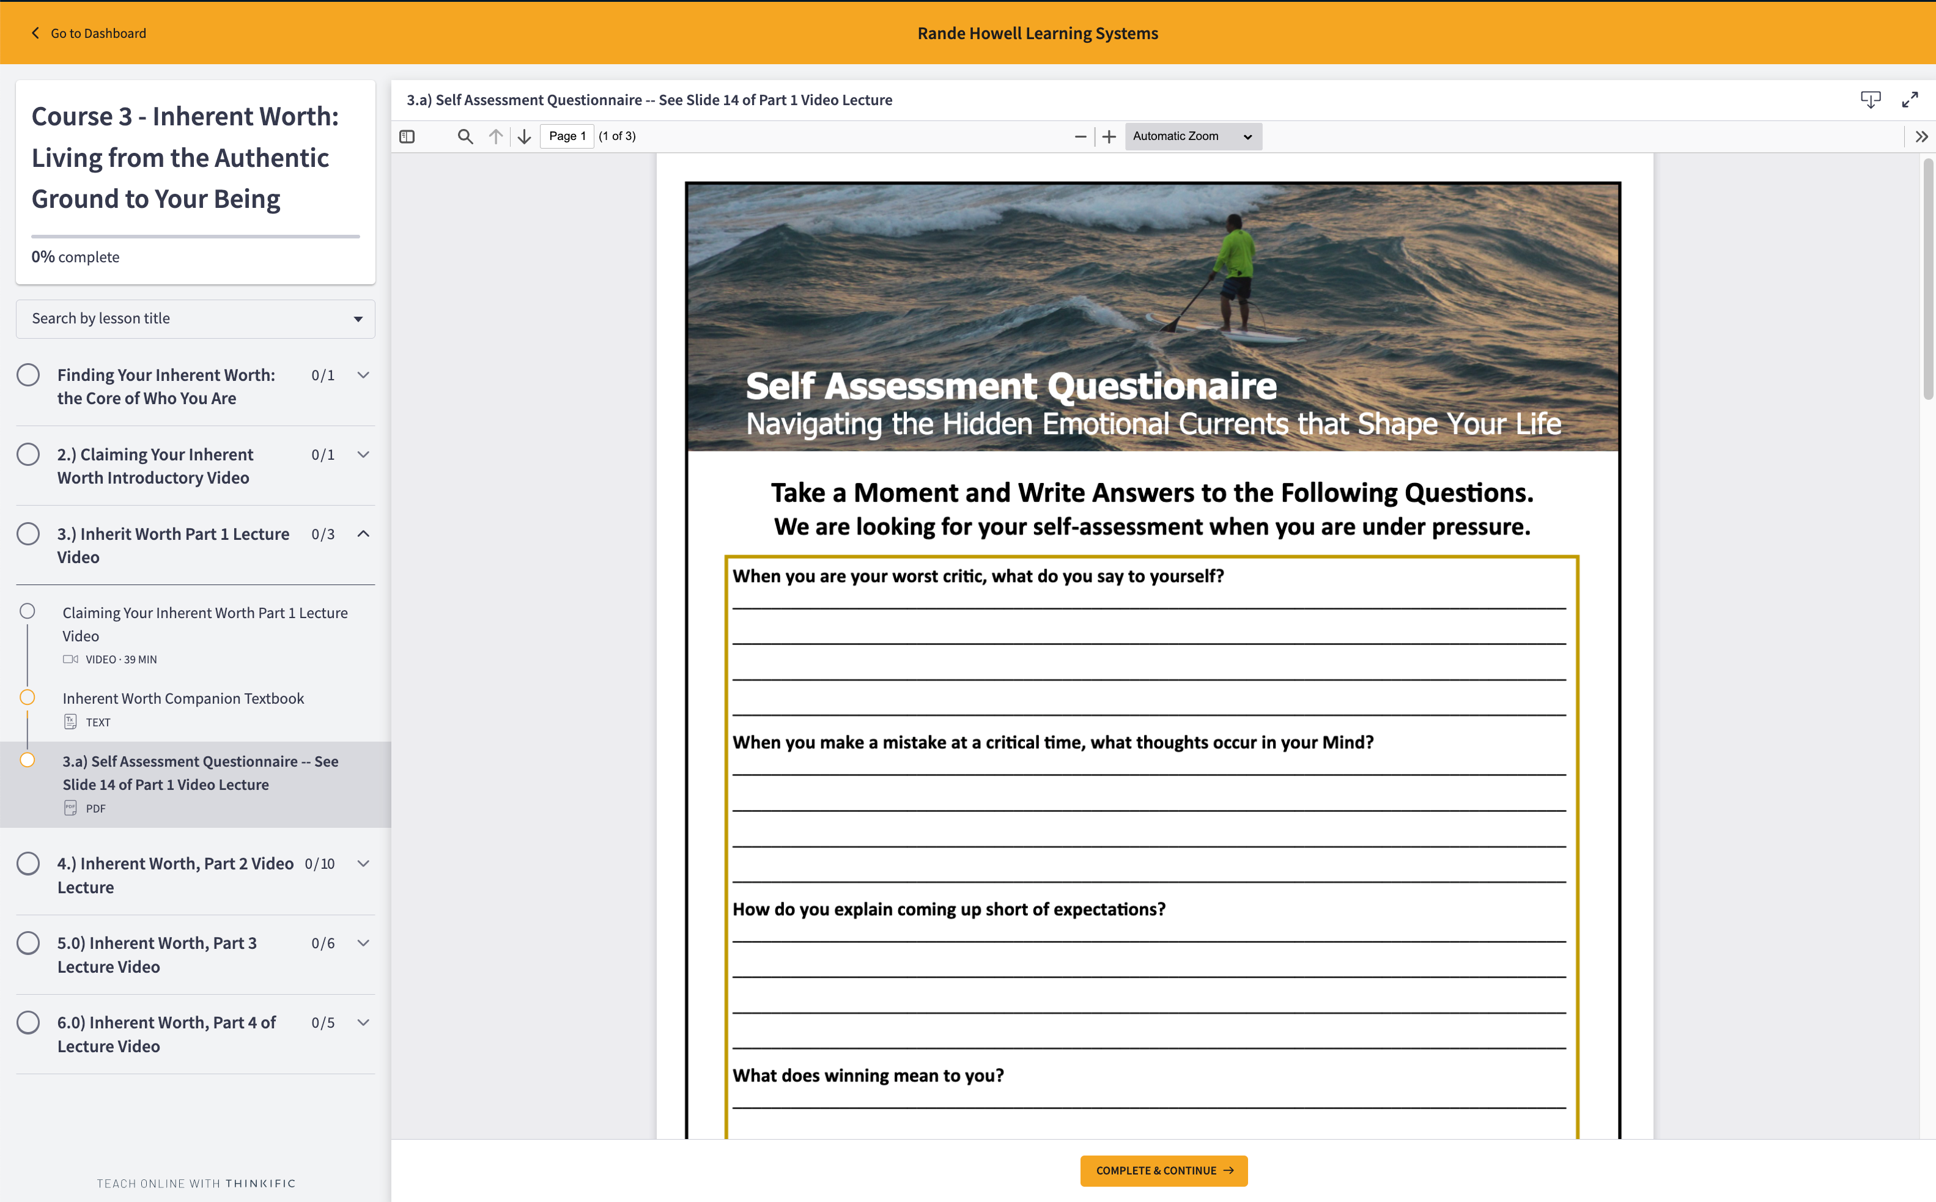Toggle completion circle for Finding Your Inherent Worth
1936x1202 pixels.
click(x=28, y=374)
